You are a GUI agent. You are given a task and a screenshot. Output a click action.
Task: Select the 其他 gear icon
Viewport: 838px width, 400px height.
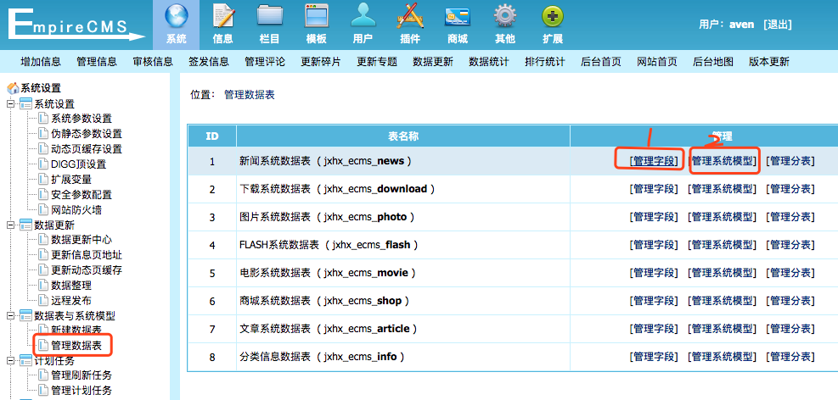pyautogui.click(x=504, y=17)
